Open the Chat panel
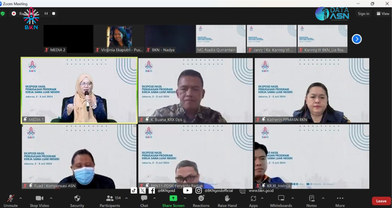Image resolution: width=392 pixels, height=208 pixels. [144, 198]
